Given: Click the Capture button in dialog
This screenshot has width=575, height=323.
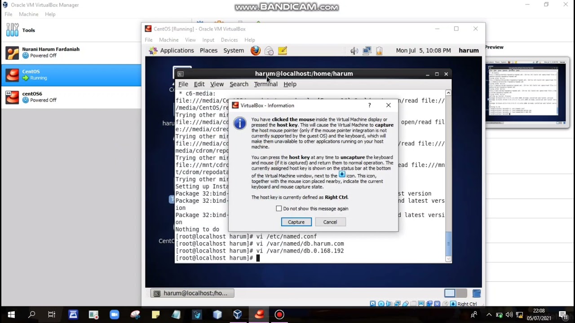Looking at the screenshot, I should [296, 222].
